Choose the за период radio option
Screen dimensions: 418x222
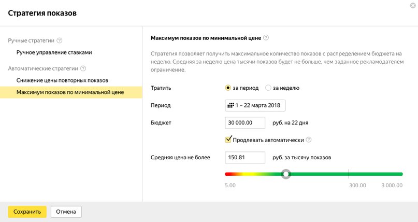(228, 88)
